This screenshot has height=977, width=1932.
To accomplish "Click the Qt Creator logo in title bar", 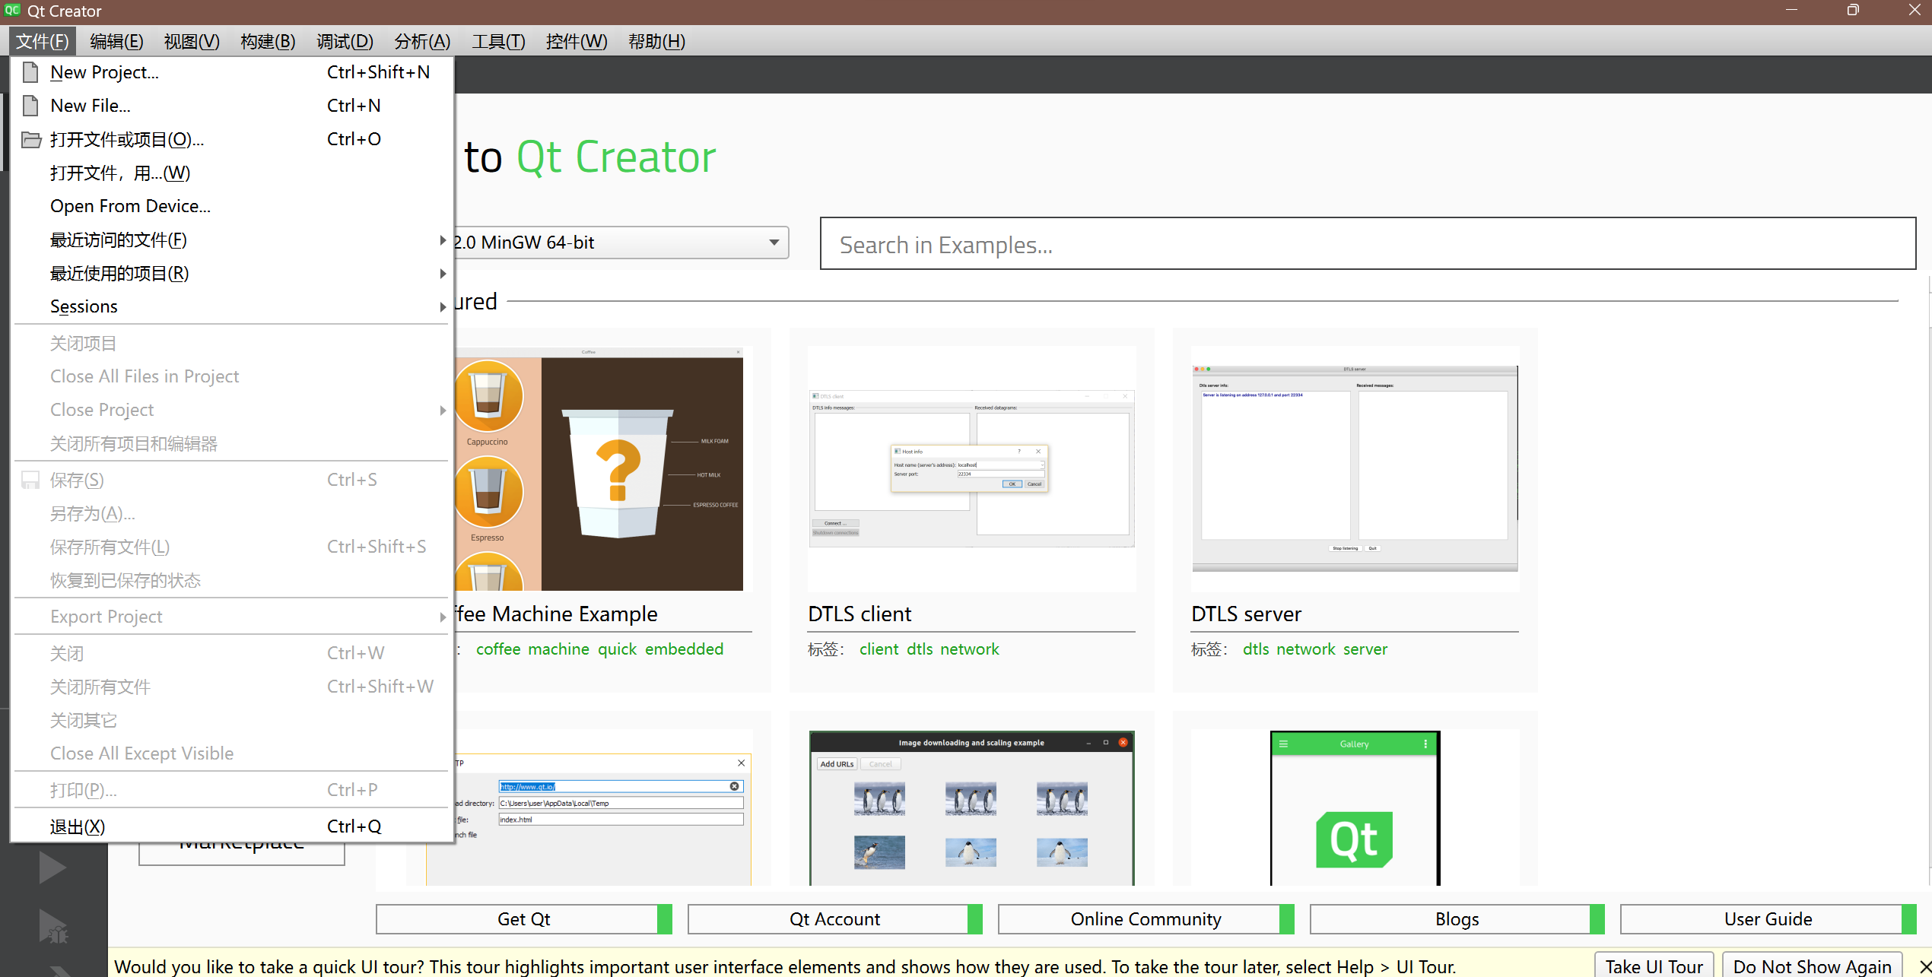I will 12,11.
